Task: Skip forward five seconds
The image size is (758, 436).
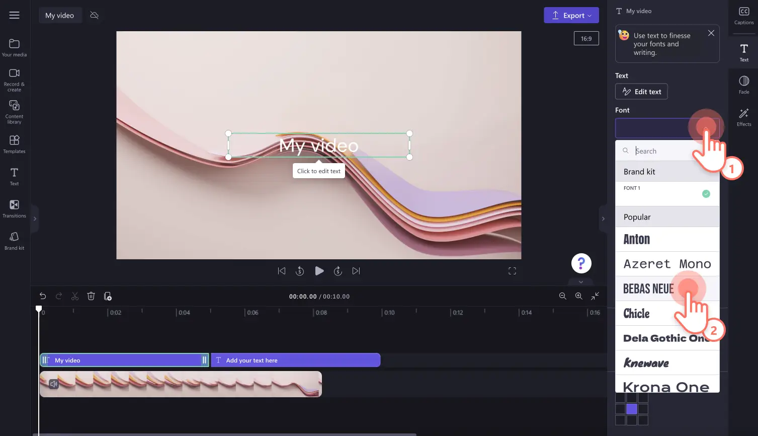Action: [x=338, y=271]
